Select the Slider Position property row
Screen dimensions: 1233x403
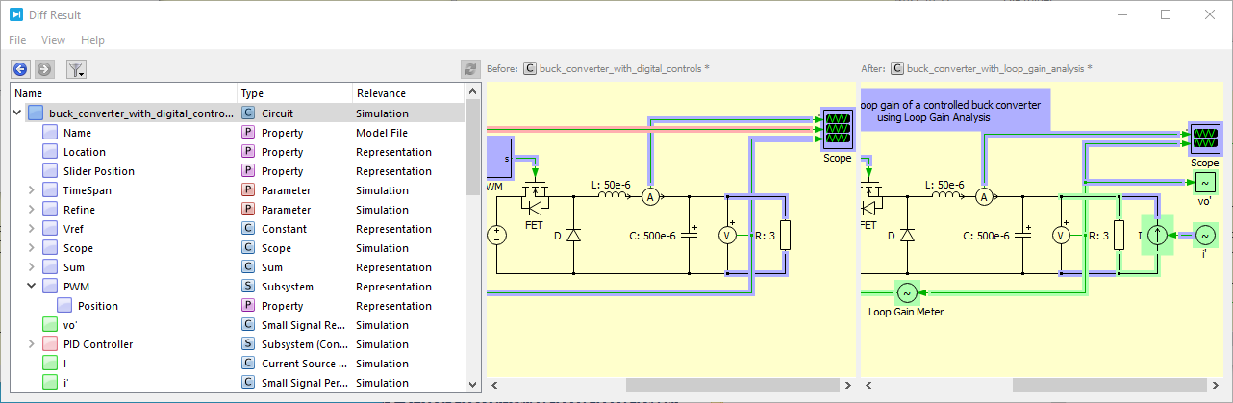(x=98, y=171)
